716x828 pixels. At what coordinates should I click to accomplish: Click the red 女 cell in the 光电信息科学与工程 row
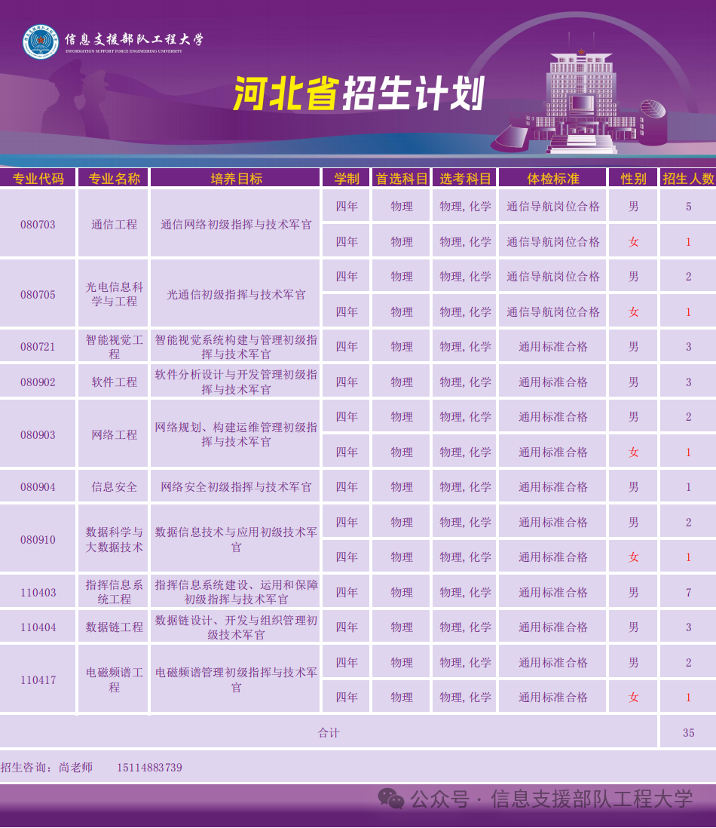pos(633,312)
